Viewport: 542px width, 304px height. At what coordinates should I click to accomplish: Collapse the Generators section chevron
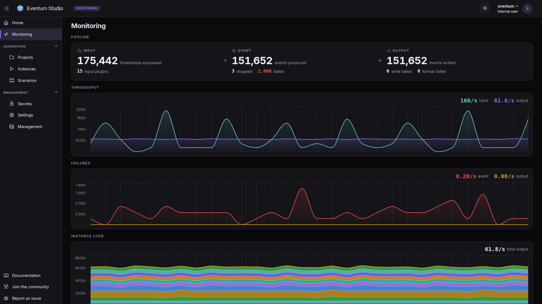click(x=56, y=46)
